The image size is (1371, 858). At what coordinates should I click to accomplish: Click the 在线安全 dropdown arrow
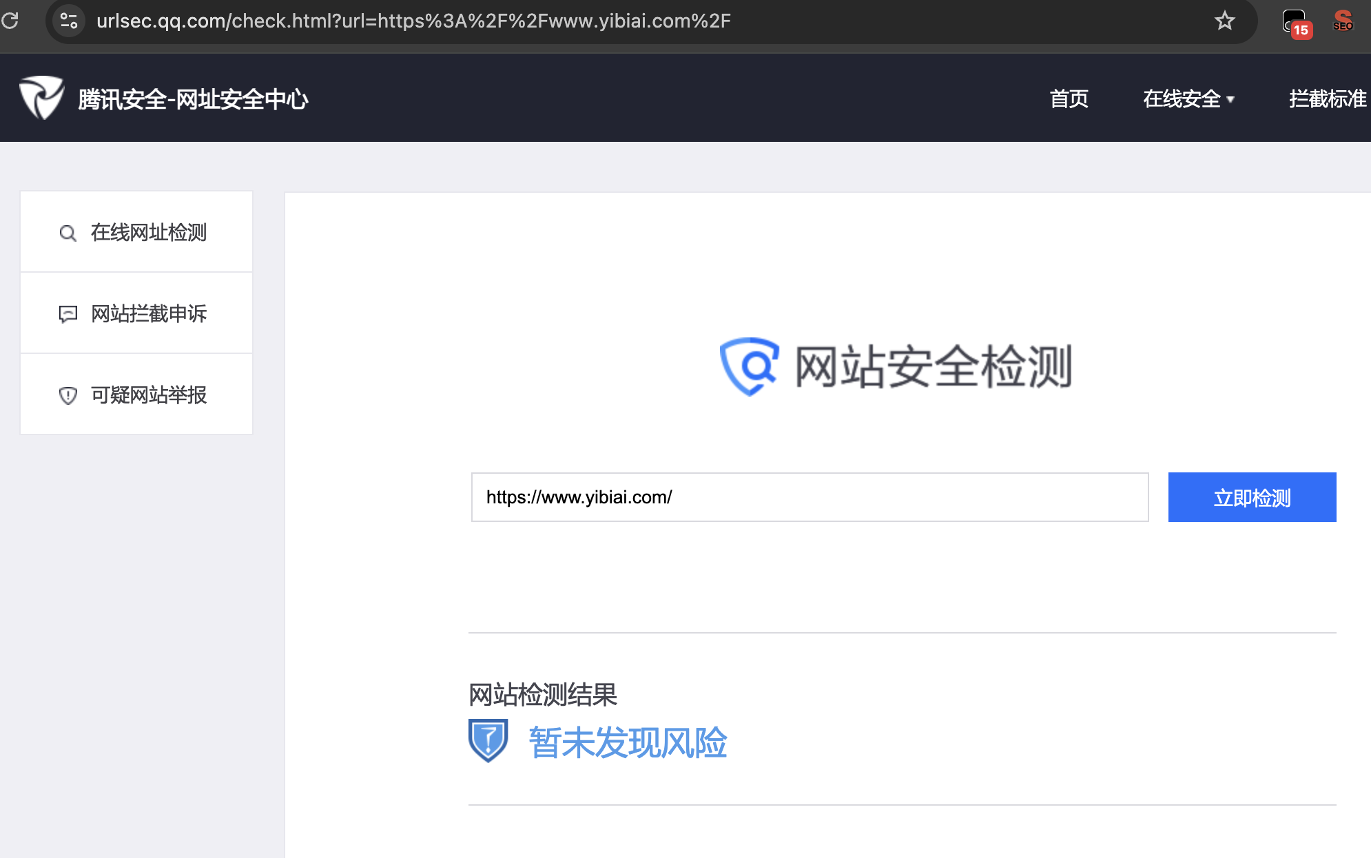click(1230, 100)
